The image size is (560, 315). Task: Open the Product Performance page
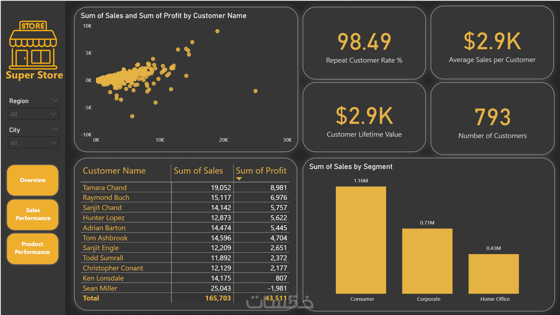pyautogui.click(x=33, y=248)
